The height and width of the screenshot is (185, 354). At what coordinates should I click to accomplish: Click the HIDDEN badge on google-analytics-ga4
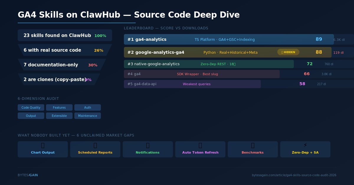(x=288, y=52)
